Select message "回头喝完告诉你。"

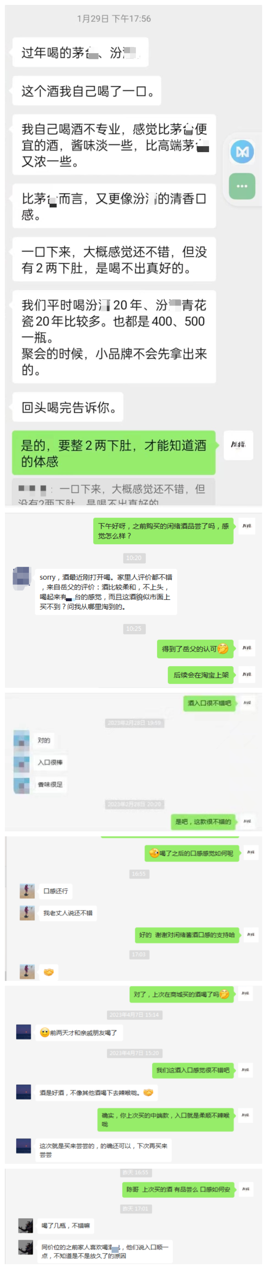(x=68, y=407)
